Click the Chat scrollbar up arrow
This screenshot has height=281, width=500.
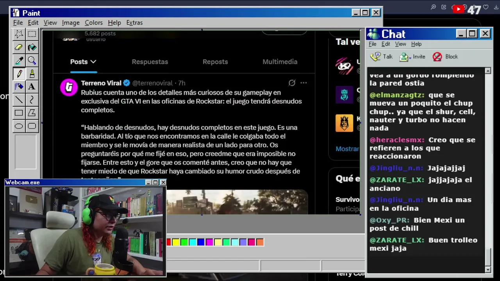pos(488,71)
